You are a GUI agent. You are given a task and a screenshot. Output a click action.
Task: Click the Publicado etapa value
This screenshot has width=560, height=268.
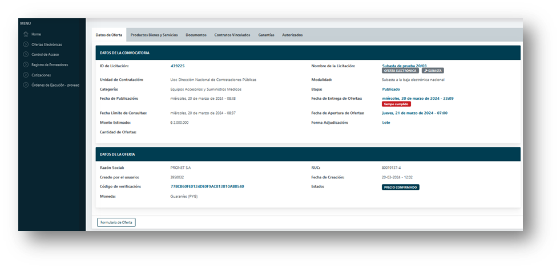391,89
